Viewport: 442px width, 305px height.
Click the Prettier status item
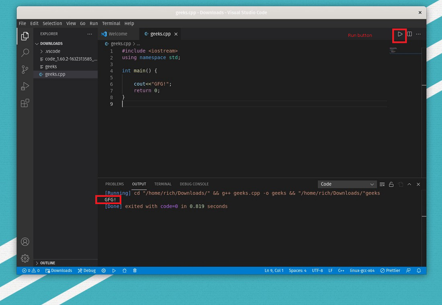pyautogui.click(x=390, y=270)
